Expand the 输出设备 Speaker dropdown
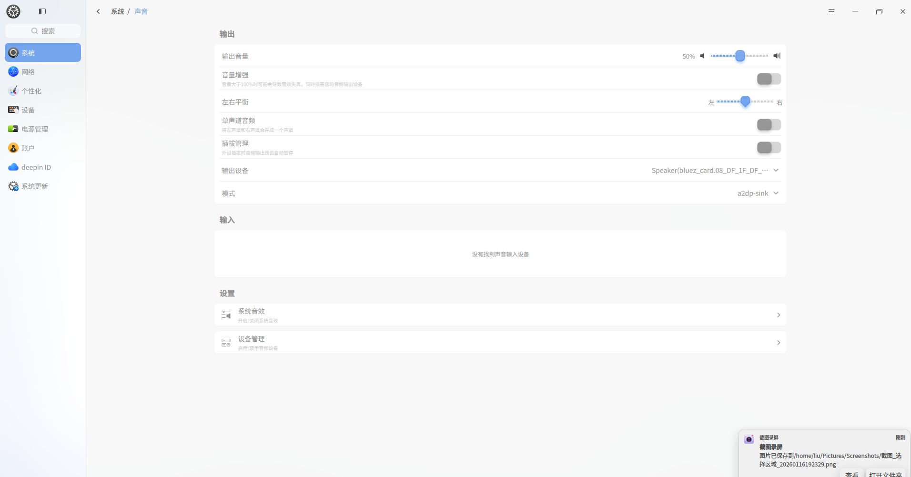Viewport: 911px width, 477px height. (715, 170)
